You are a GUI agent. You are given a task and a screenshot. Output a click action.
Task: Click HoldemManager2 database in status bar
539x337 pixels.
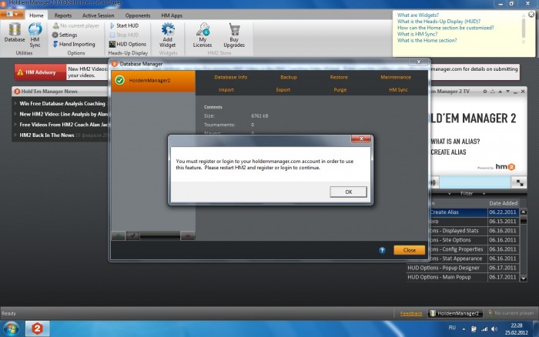tap(455, 313)
